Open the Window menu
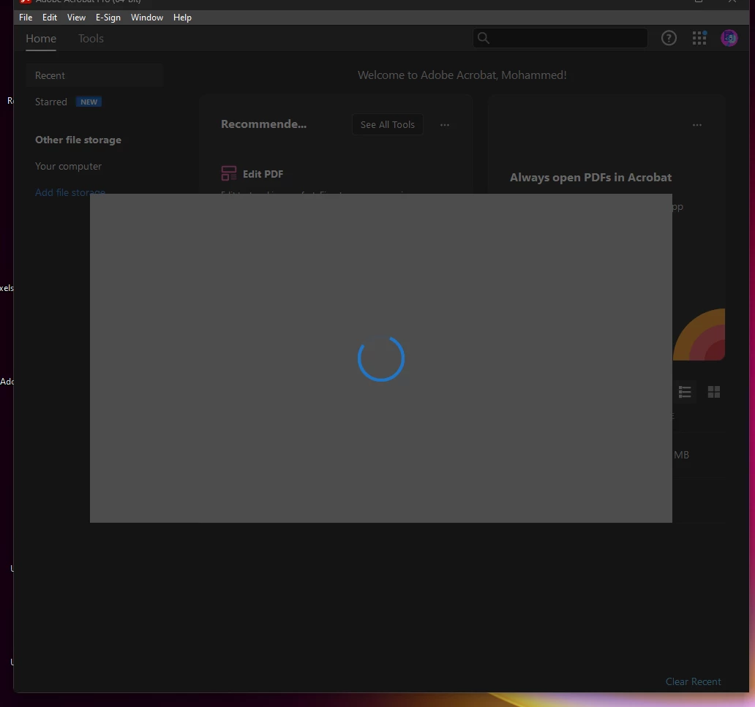The image size is (755, 707). [x=147, y=18]
